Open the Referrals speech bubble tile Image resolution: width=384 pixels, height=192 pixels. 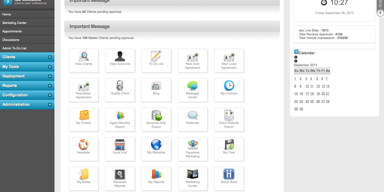point(193,120)
